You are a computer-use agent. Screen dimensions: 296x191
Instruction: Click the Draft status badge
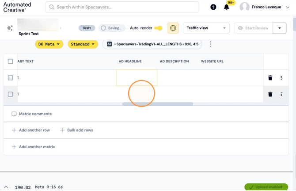click(87, 28)
